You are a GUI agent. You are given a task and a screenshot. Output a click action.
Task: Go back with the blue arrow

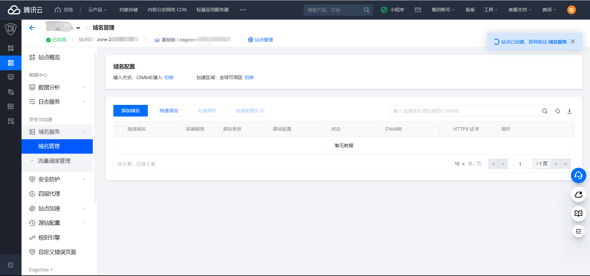pos(32,28)
